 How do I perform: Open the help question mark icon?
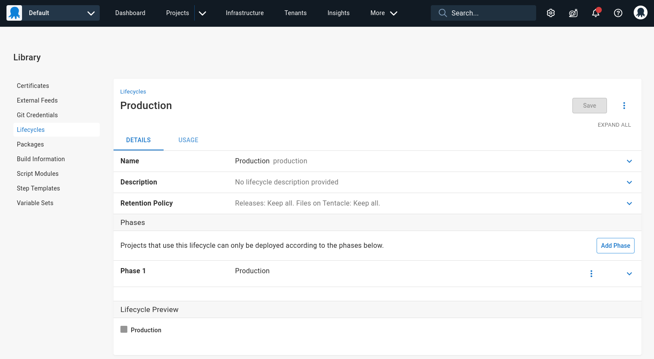[x=618, y=13]
